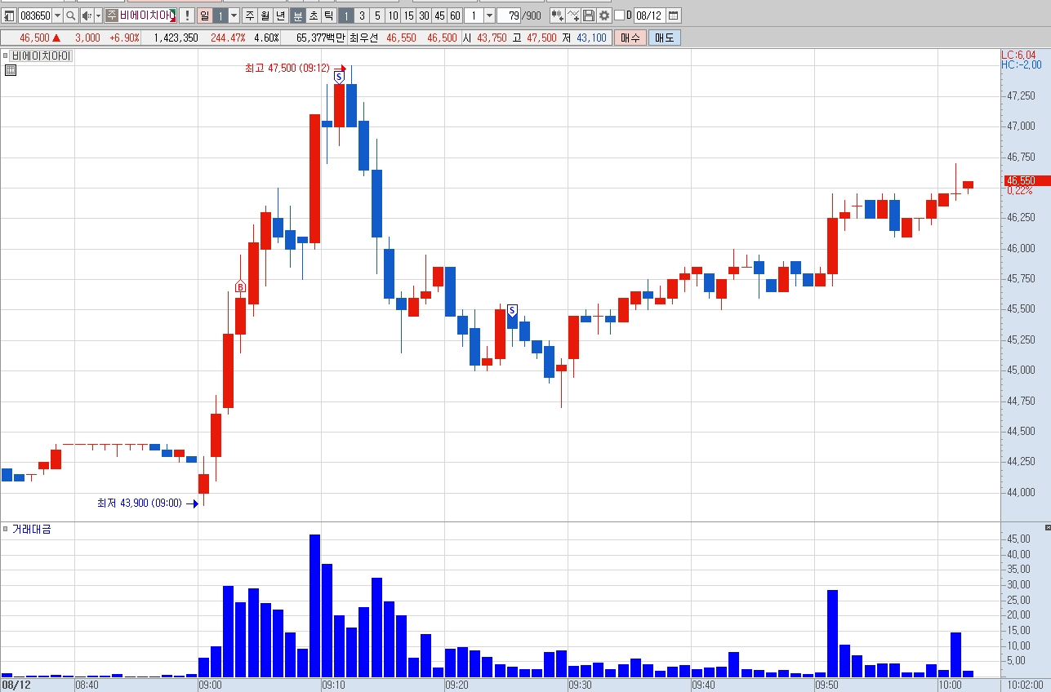Viewport: 1051px width, 692px height.
Task: Click the date field 08/12
Action: (649, 16)
